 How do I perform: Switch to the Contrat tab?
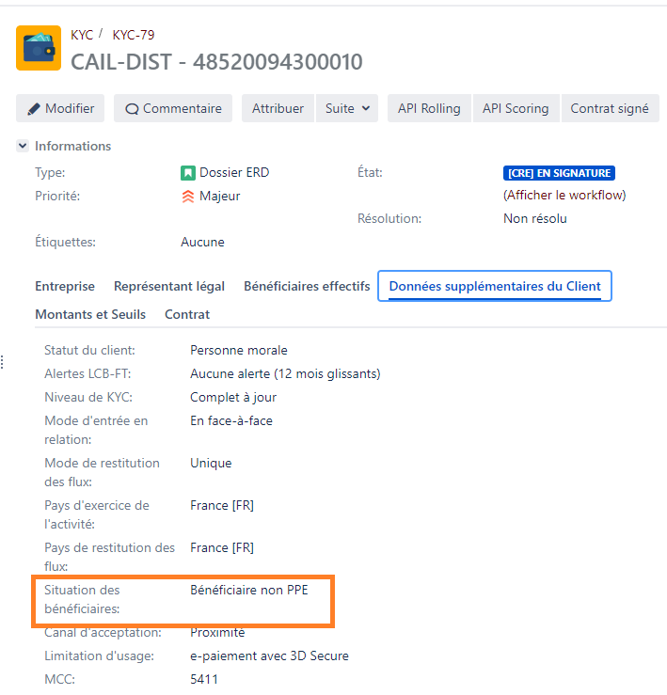(x=187, y=315)
